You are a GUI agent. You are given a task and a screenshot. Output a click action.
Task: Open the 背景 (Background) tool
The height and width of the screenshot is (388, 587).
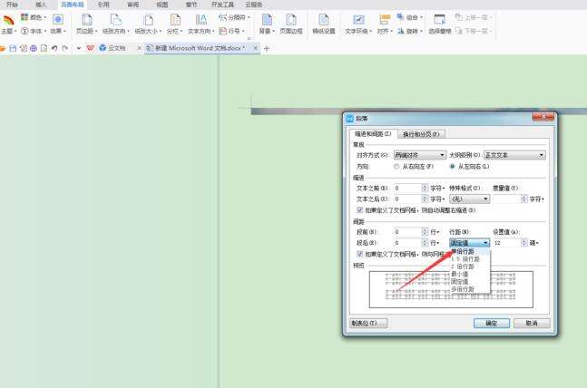265,22
